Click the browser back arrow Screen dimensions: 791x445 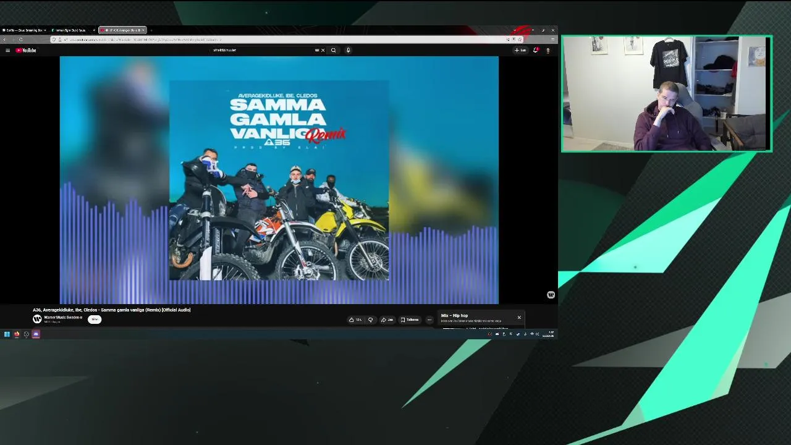[x=4, y=40]
